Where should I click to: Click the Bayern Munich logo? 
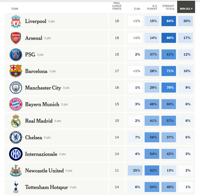16,104
